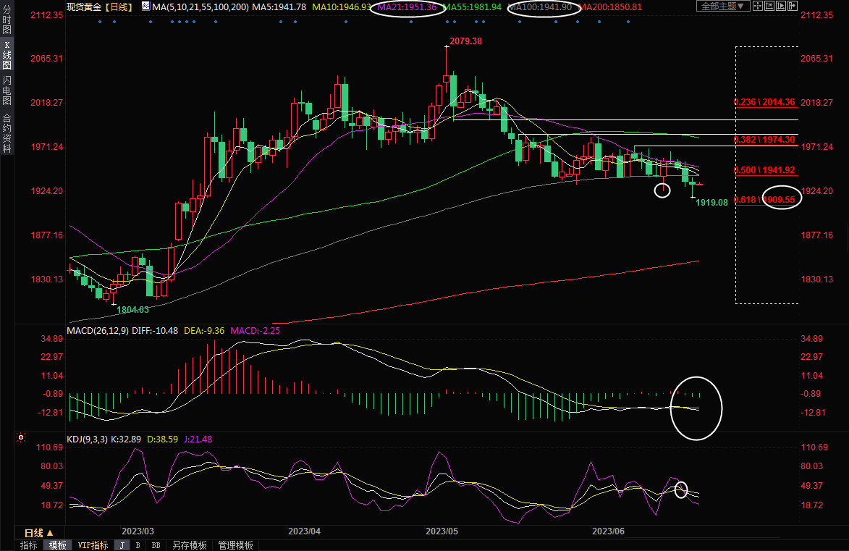Open the 合约资料 side tab

coord(7,133)
